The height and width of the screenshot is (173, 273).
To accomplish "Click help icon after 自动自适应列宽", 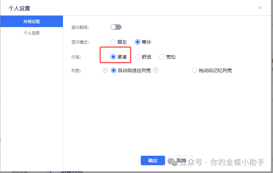I will coord(156,70).
